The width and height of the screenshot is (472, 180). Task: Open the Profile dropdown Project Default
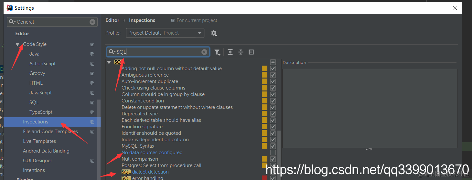pos(165,33)
